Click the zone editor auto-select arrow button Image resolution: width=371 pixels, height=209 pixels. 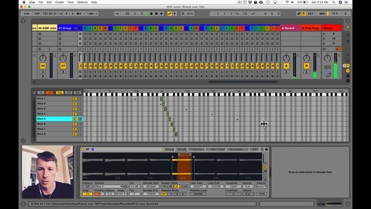[41, 93]
